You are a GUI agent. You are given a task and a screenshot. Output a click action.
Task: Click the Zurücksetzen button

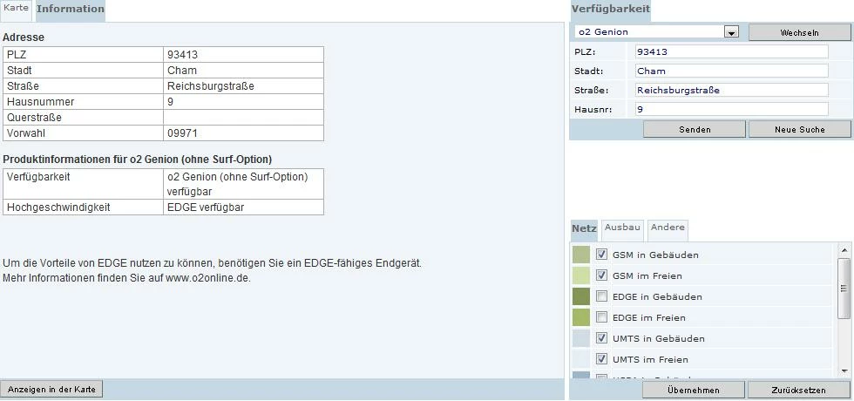coord(798,391)
